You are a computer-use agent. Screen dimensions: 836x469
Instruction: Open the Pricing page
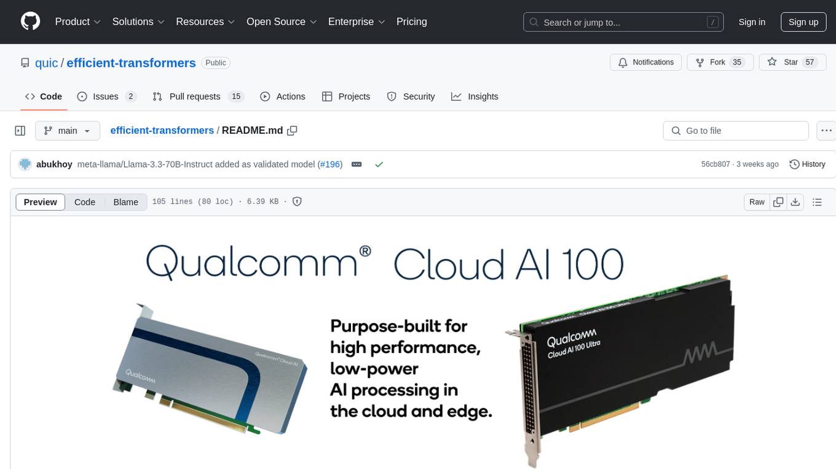pyautogui.click(x=412, y=21)
